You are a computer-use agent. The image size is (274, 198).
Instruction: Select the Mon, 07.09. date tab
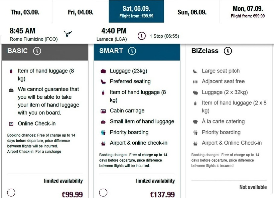[x=247, y=11]
